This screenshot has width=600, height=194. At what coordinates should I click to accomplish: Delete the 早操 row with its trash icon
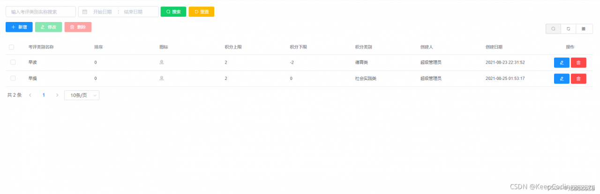pos(578,79)
